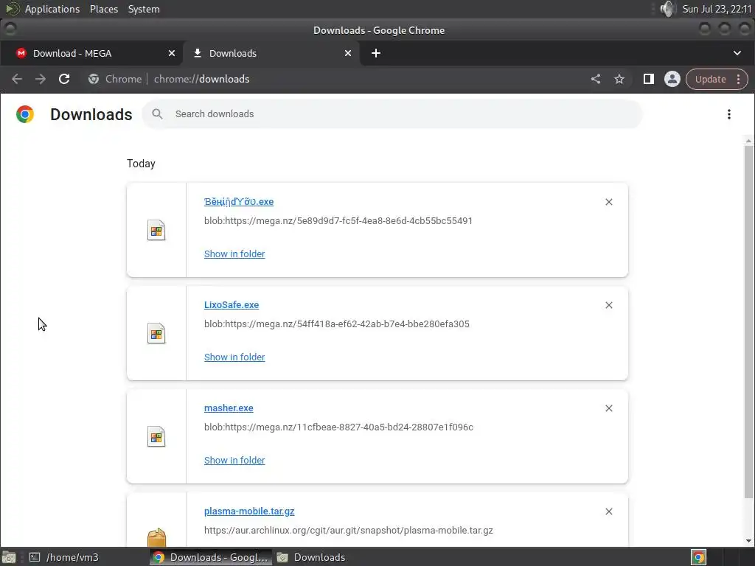Image resolution: width=755 pixels, height=566 pixels.
Task: Click the aur.archlinux.org URL text
Action: [x=349, y=531]
